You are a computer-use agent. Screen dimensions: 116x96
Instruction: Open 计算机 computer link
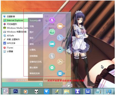33,50
